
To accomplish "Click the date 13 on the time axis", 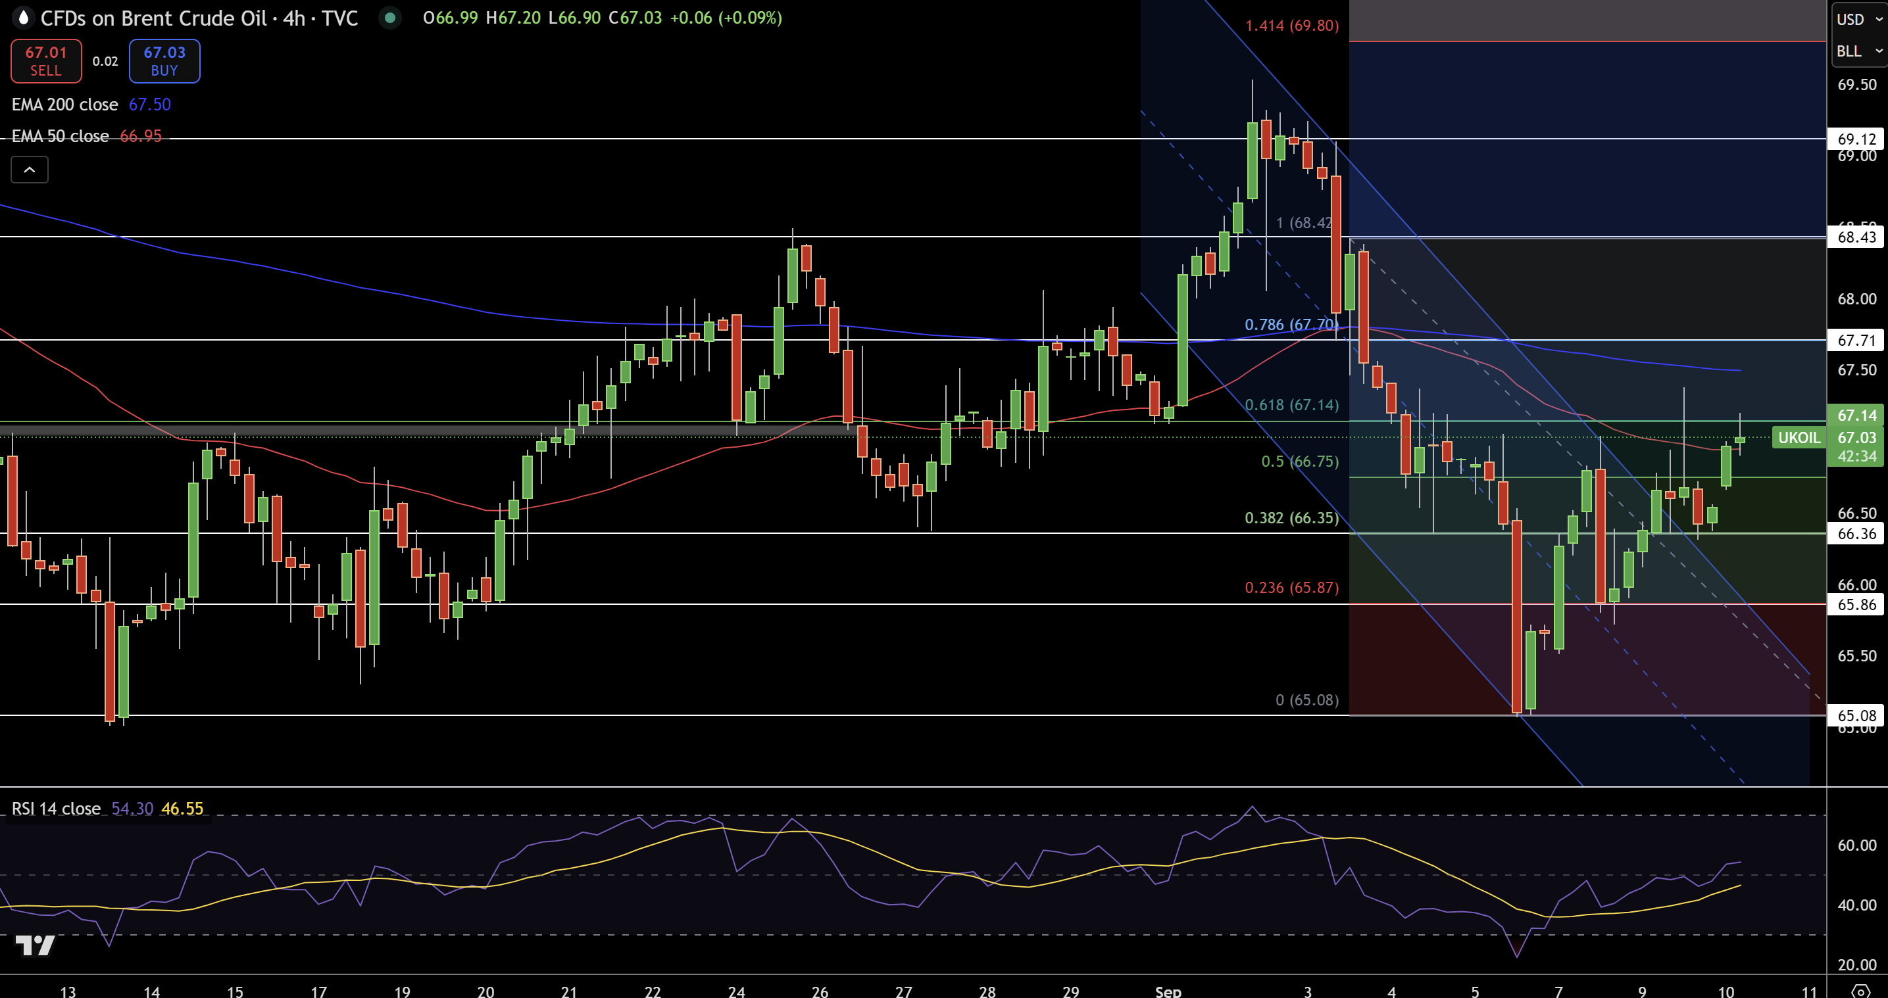I will point(67,991).
